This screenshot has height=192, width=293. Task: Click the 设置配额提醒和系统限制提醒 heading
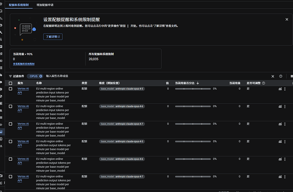click(72, 19)
